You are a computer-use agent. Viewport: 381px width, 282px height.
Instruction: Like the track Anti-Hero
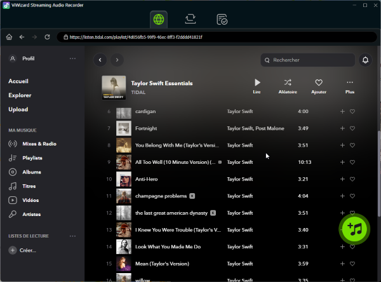[x=352, y=179]
